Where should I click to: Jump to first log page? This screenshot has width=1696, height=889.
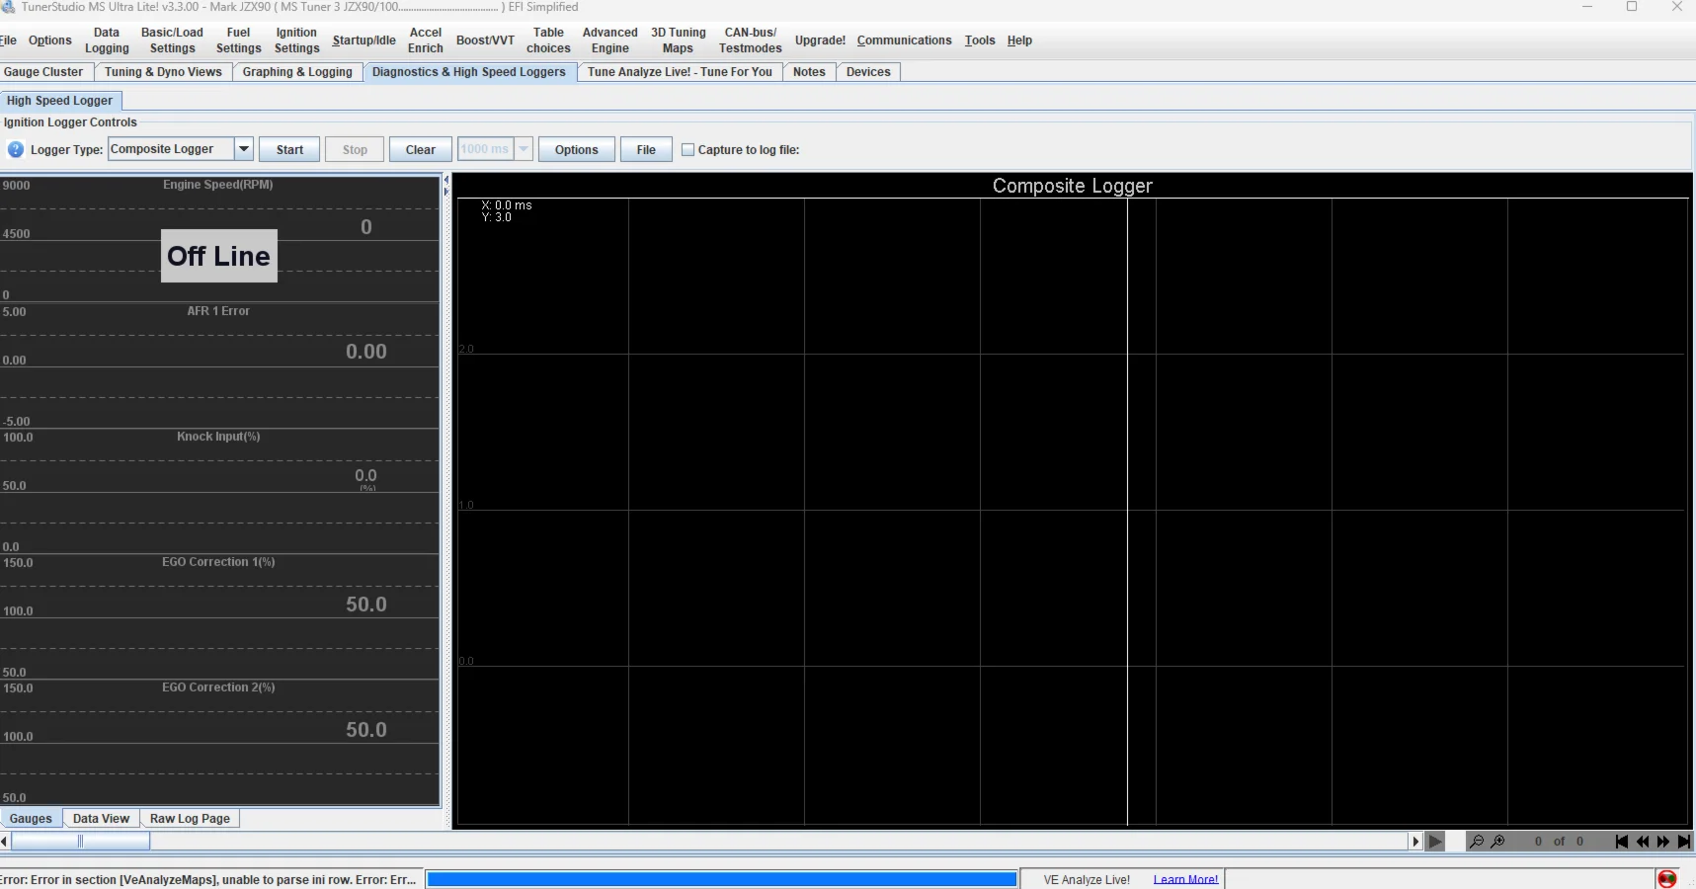click(x=1621, y=842)
